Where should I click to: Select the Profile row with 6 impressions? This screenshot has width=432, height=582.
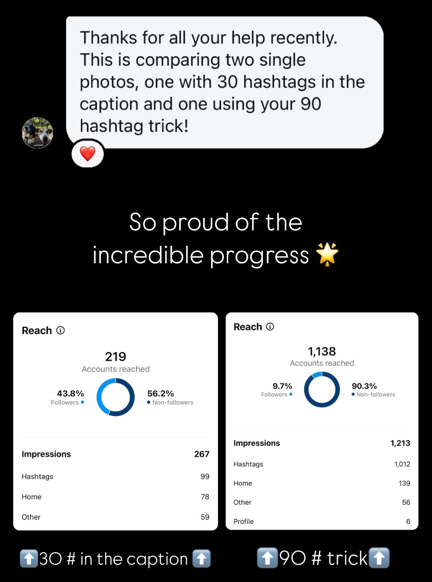point(322,521)
